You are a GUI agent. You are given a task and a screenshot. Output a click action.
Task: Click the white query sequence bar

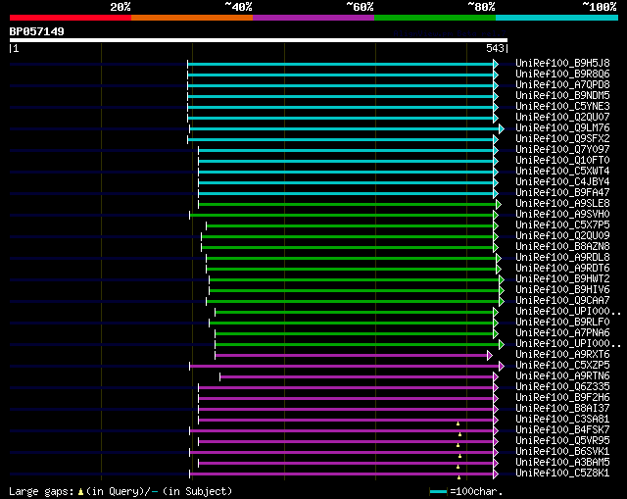(x=259, y=40)
